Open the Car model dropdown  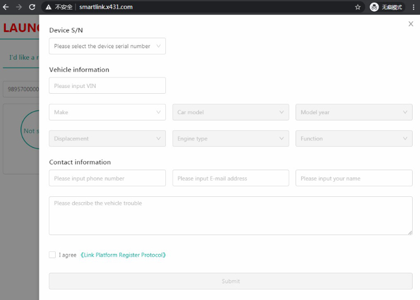click(230, 112)
